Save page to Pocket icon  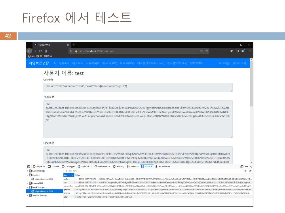[202, 51]
